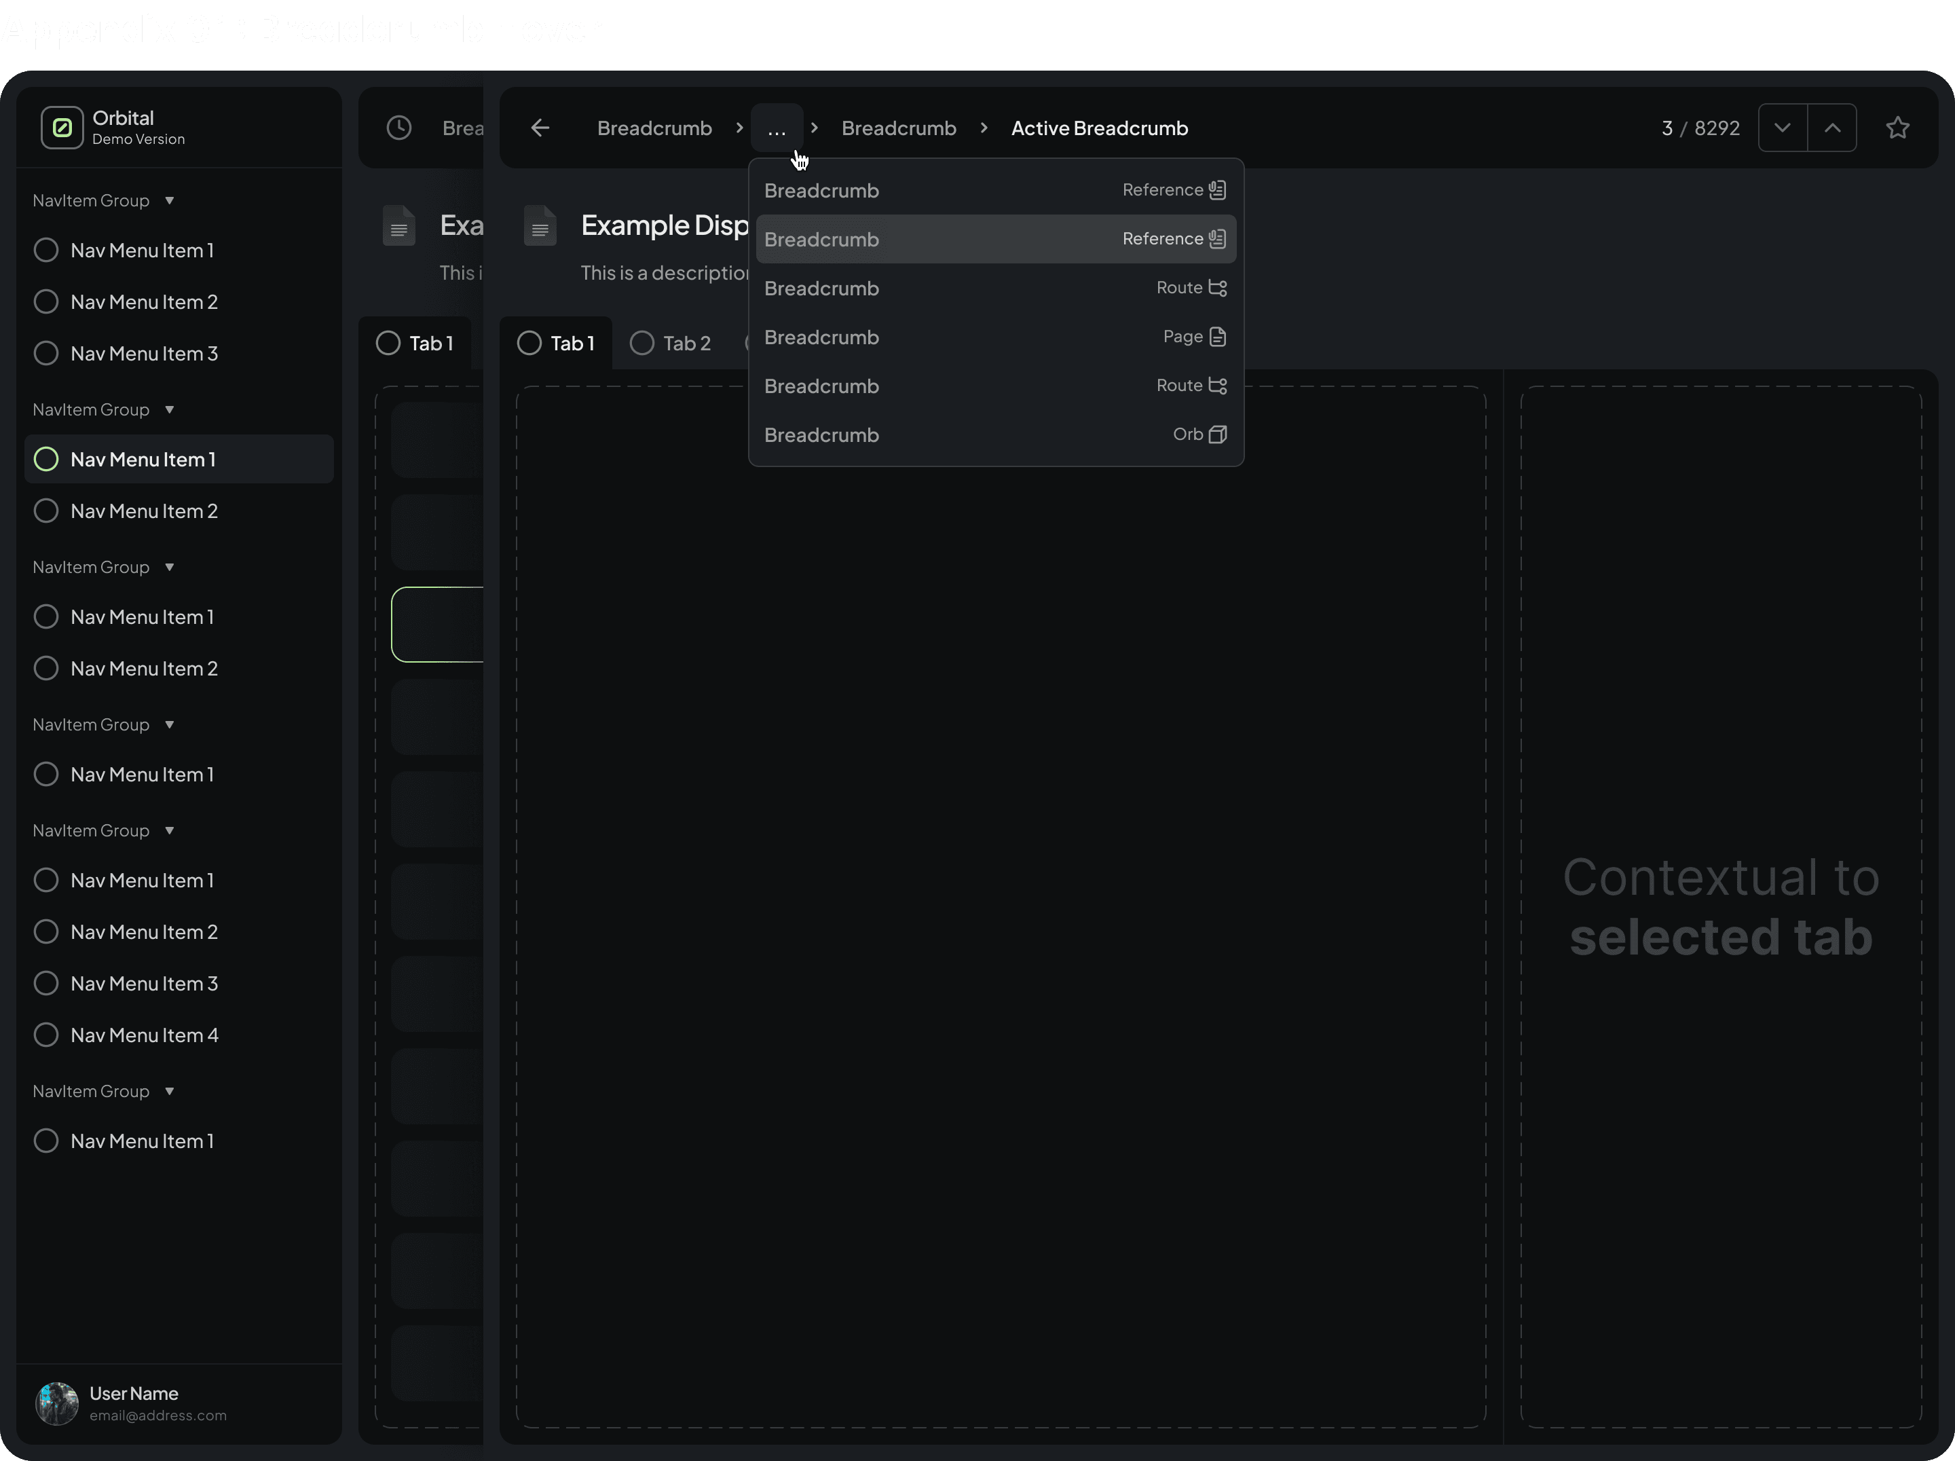Select Tab 2 radio circle

point(643,343)
